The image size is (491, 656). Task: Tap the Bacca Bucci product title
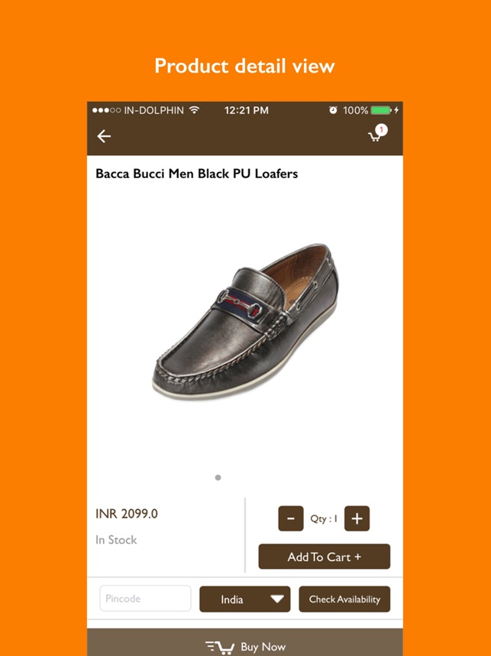(x=196, y=174)
